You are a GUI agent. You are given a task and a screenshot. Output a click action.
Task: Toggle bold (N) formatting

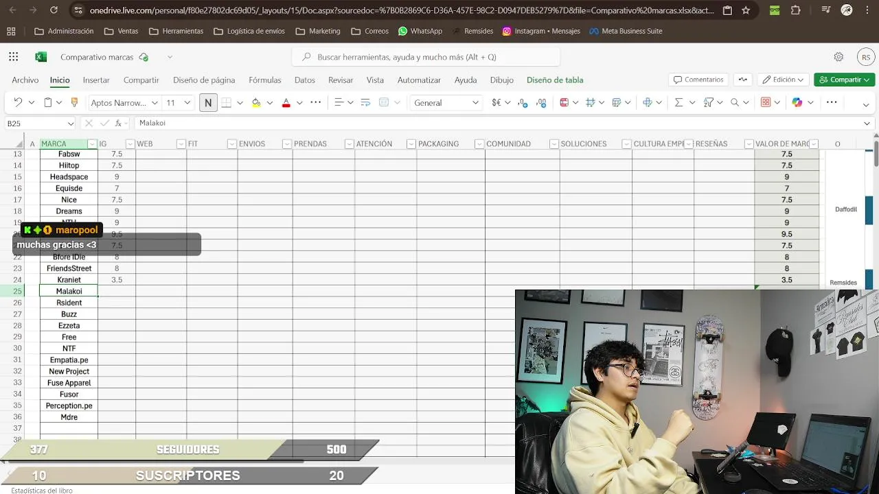(208, 103)
